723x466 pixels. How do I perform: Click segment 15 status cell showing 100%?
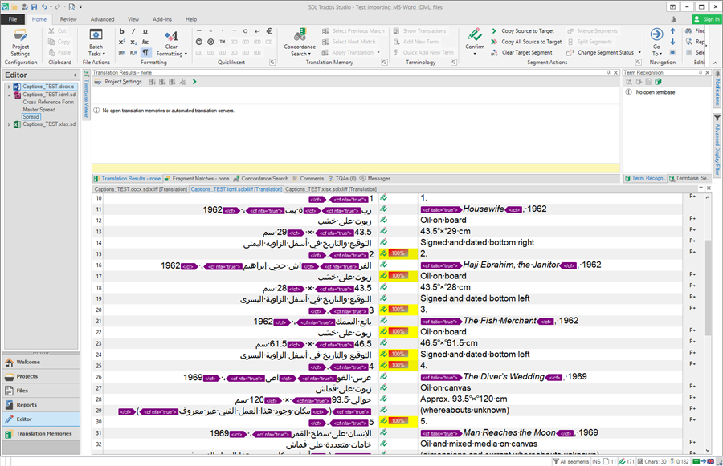point(398,253)
